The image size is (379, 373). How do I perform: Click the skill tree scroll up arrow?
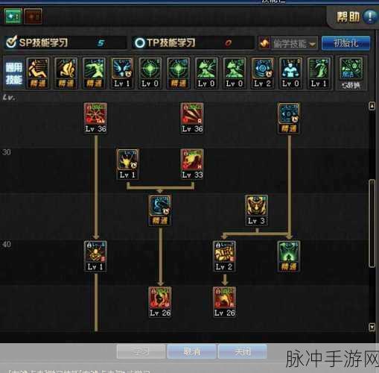pos(372,106)
